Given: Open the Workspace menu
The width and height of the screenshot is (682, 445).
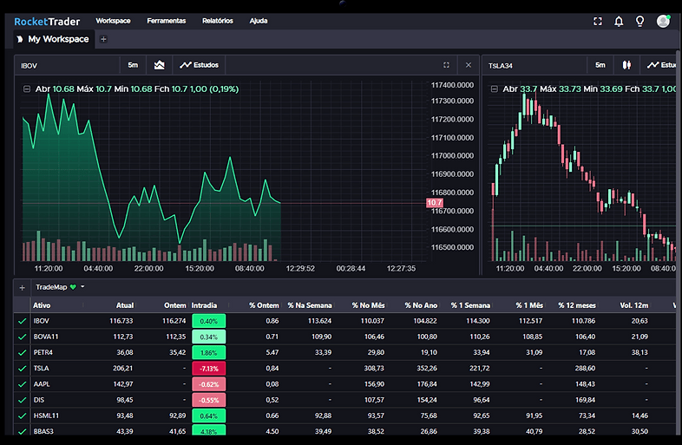Looking at the screenshot, I should (x=113, y=21).
